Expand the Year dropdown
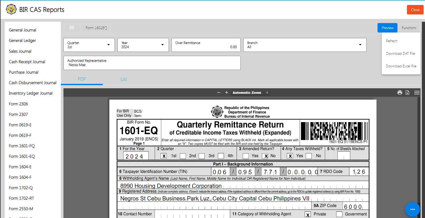This screenshot has width=425, height=218. point(143,45)
